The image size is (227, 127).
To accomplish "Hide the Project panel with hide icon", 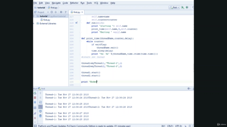I will click(x=66, y=12).
